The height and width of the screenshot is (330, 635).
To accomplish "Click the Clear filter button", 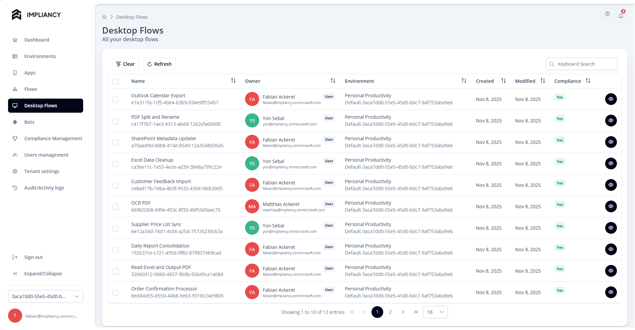I will [125, 64].
